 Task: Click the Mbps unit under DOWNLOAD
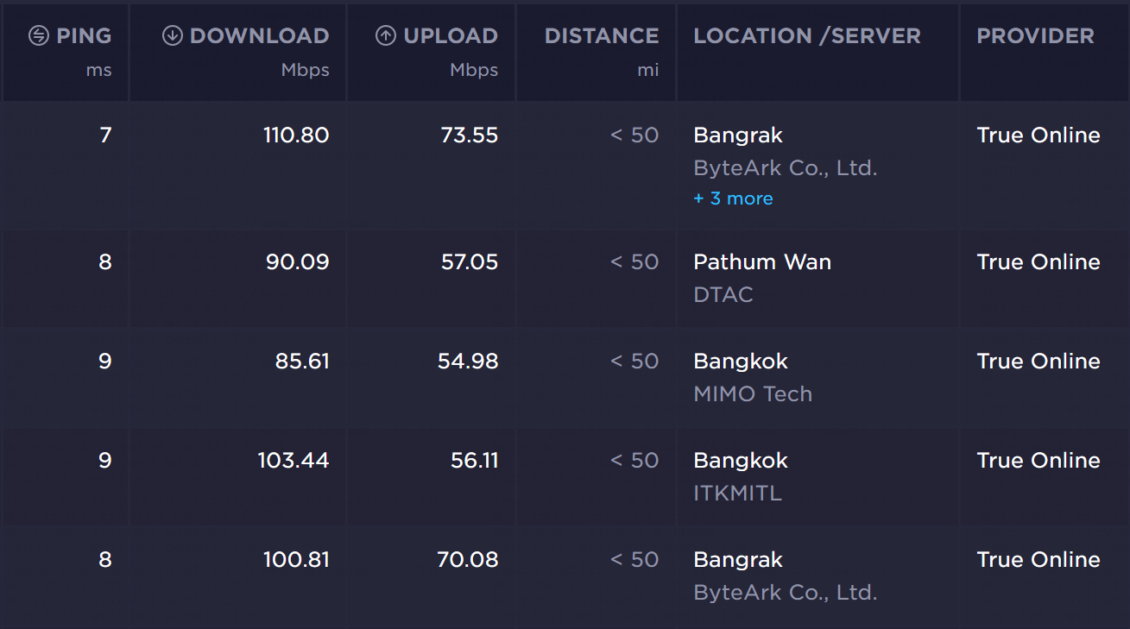pyautogui.click(x=306, y=71)
